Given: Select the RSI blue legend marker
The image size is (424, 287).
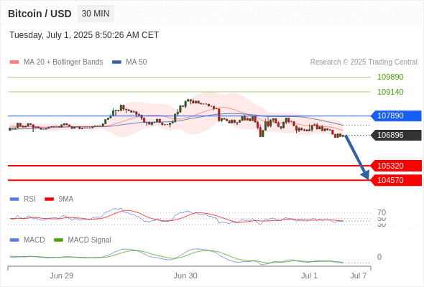Looking at the screenshot, I should coord(14,199).
